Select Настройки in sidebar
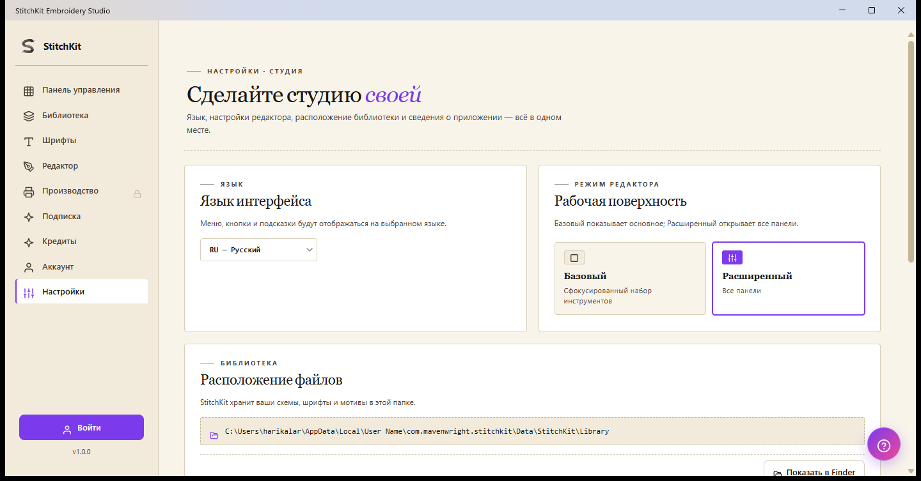The height and width of the screenshot is (481, 921). tap(82, 292)
